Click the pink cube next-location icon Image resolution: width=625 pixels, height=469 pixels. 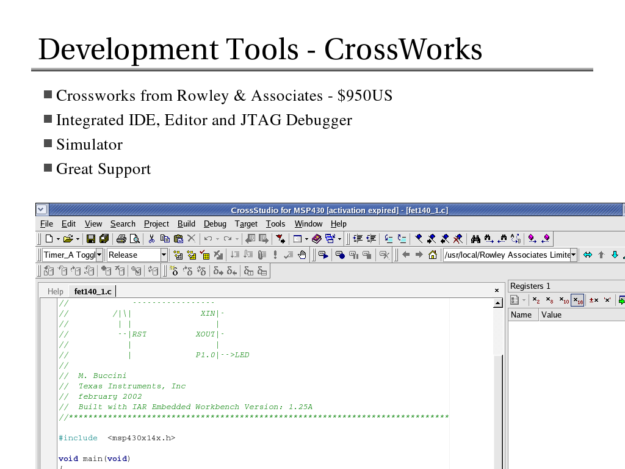click(x=532, y=239)
